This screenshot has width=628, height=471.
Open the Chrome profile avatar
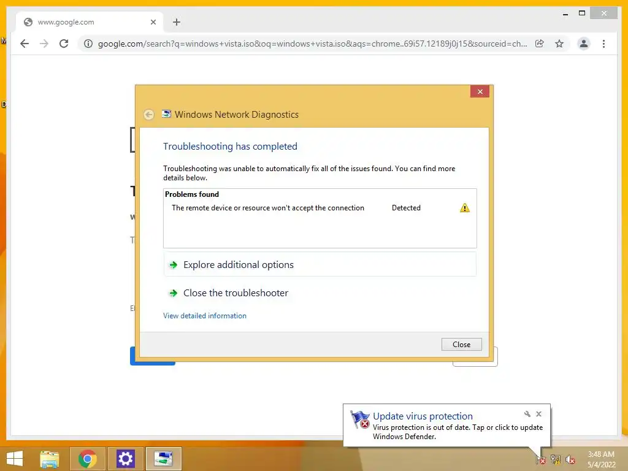coord(584,44)
